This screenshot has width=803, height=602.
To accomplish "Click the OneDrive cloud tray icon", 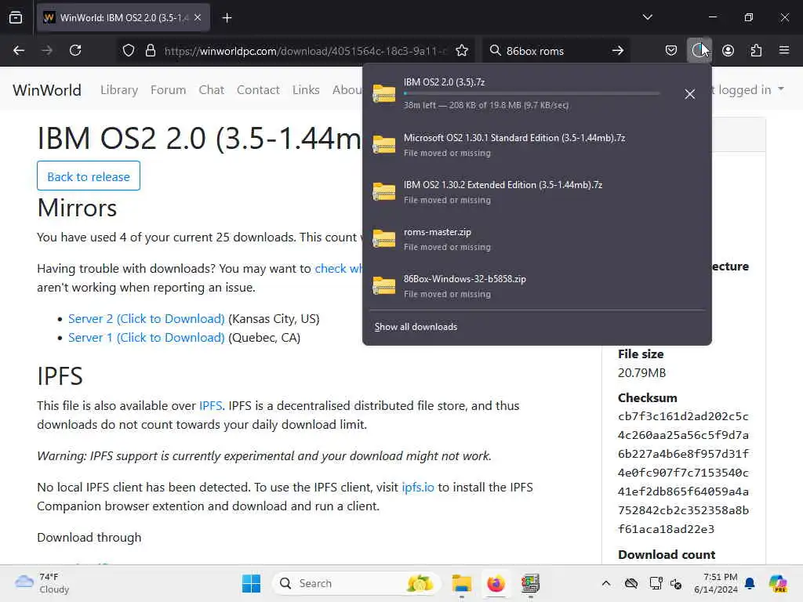I will 631,583.
